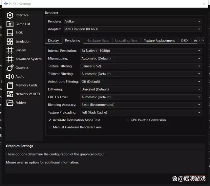Screen dimensions: 210x186
Task: Select Game List label in sidebar
Action: coord(23,24)
